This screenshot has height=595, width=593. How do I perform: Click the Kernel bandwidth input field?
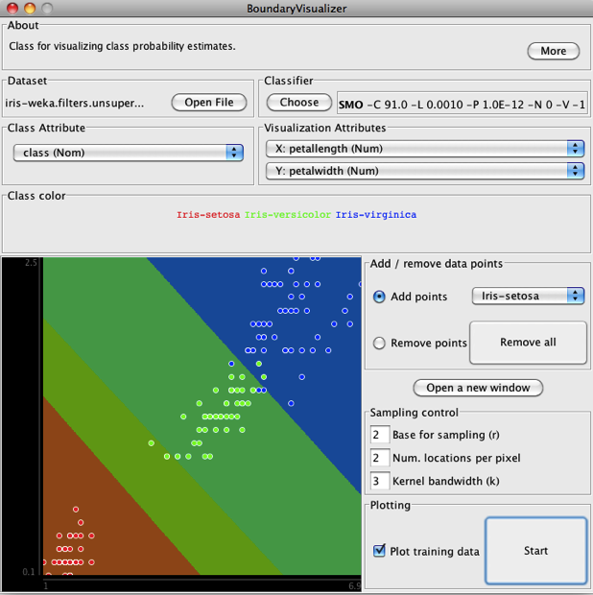click(378, 481)
